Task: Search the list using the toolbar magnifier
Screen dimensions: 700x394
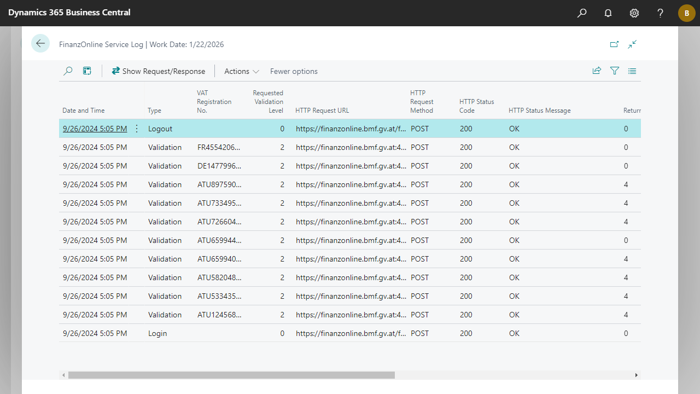Action: tap(68, 71)
